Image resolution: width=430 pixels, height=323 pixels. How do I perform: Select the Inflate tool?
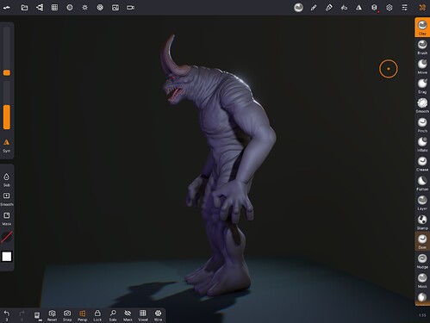pyautogui.click(x=422, y=144)
